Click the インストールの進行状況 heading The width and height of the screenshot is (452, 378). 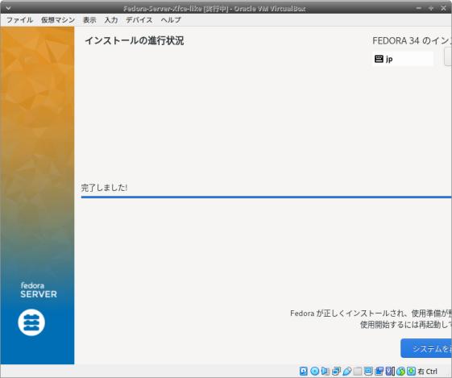point(135,40)
